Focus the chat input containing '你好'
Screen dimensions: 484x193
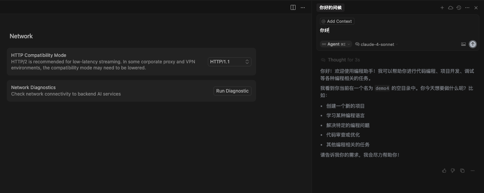tap(395, 31)
